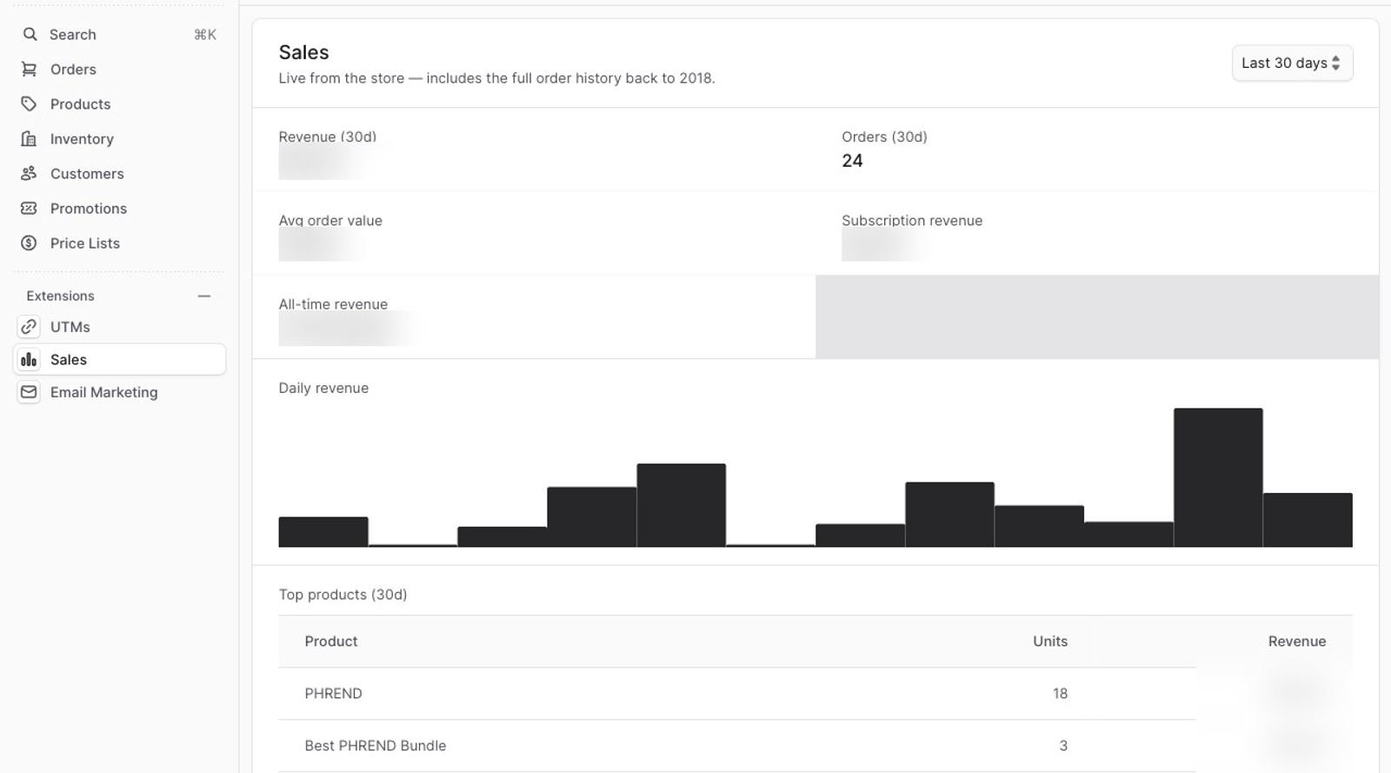Open the Search menu item
Screen dimensions: 1391x773
point(119,34)
